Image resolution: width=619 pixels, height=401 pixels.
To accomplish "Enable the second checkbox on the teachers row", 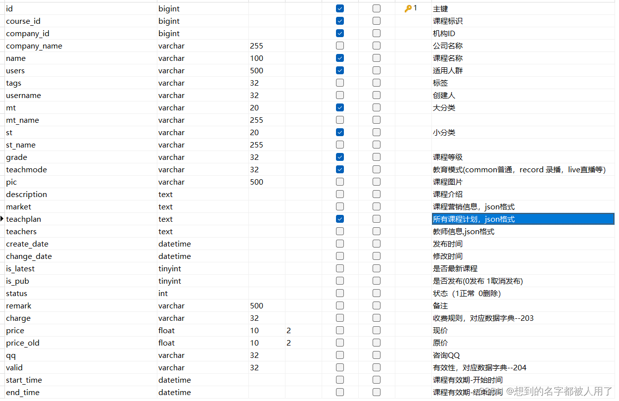I will point(376,231).
